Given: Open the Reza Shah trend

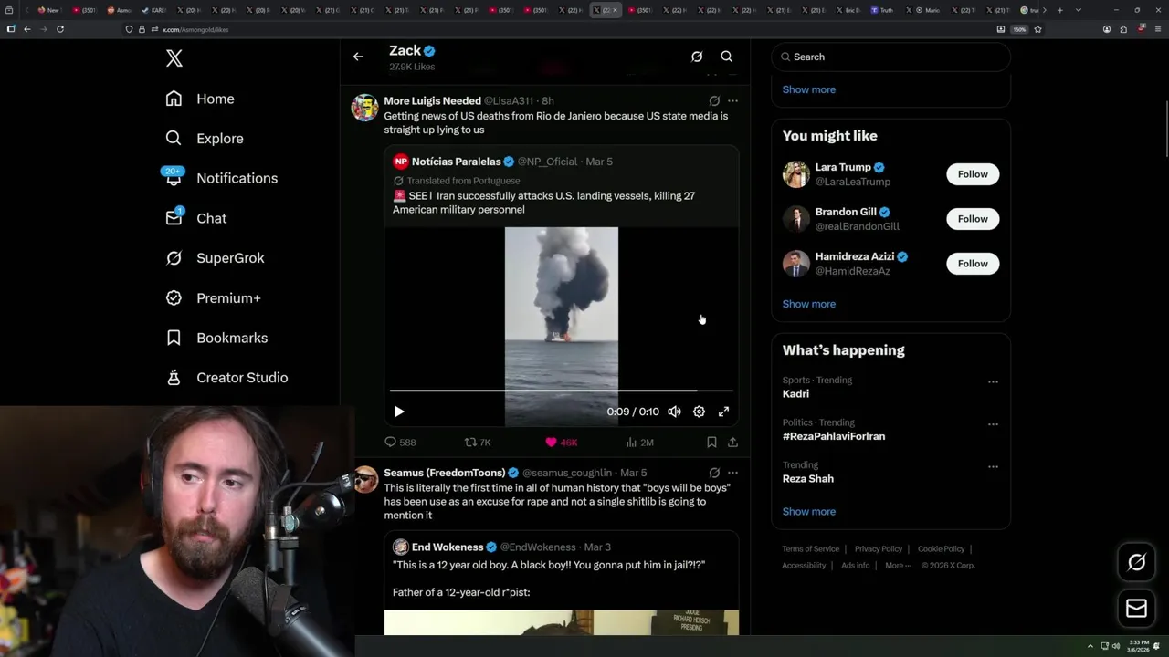Looking at the screenshot, I should 808,479.
